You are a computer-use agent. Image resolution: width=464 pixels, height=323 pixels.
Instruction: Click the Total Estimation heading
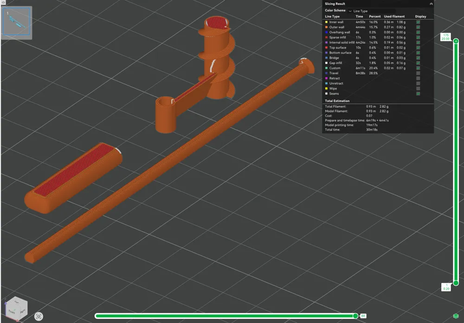click(x=337, y=101)
